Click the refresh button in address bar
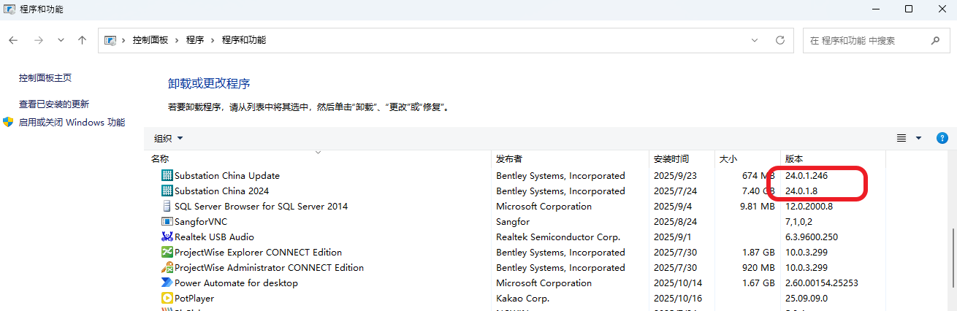Viewport: 957px width, 311px height. coord(780,40)
